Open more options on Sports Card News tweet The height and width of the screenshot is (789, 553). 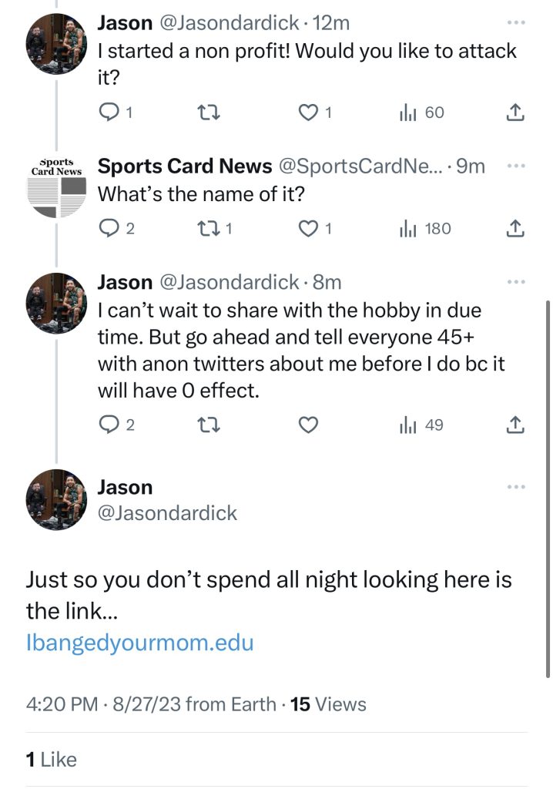pyautogui.click(x=516, y=166)
